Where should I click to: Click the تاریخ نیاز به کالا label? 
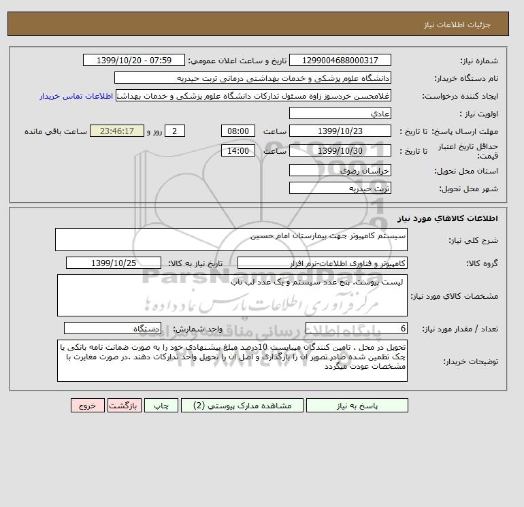(x=195, y=263)
